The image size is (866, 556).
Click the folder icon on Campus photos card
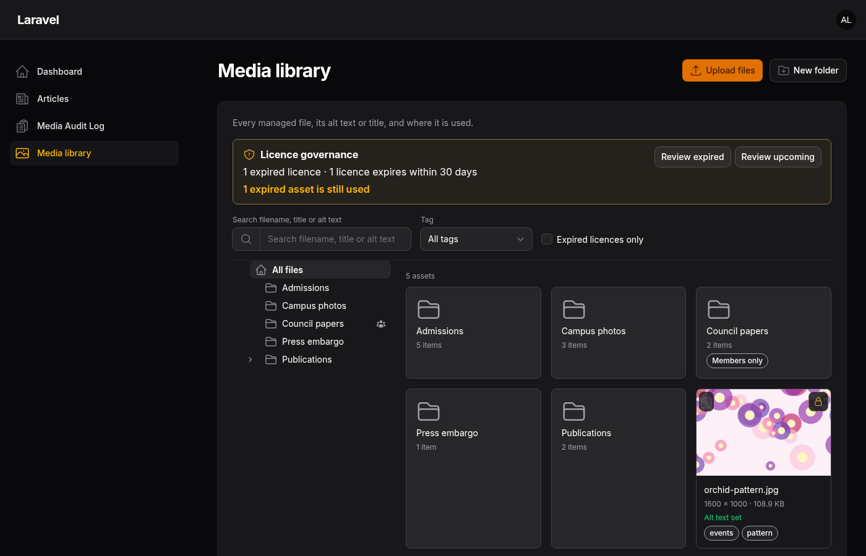tap(574, 309)
